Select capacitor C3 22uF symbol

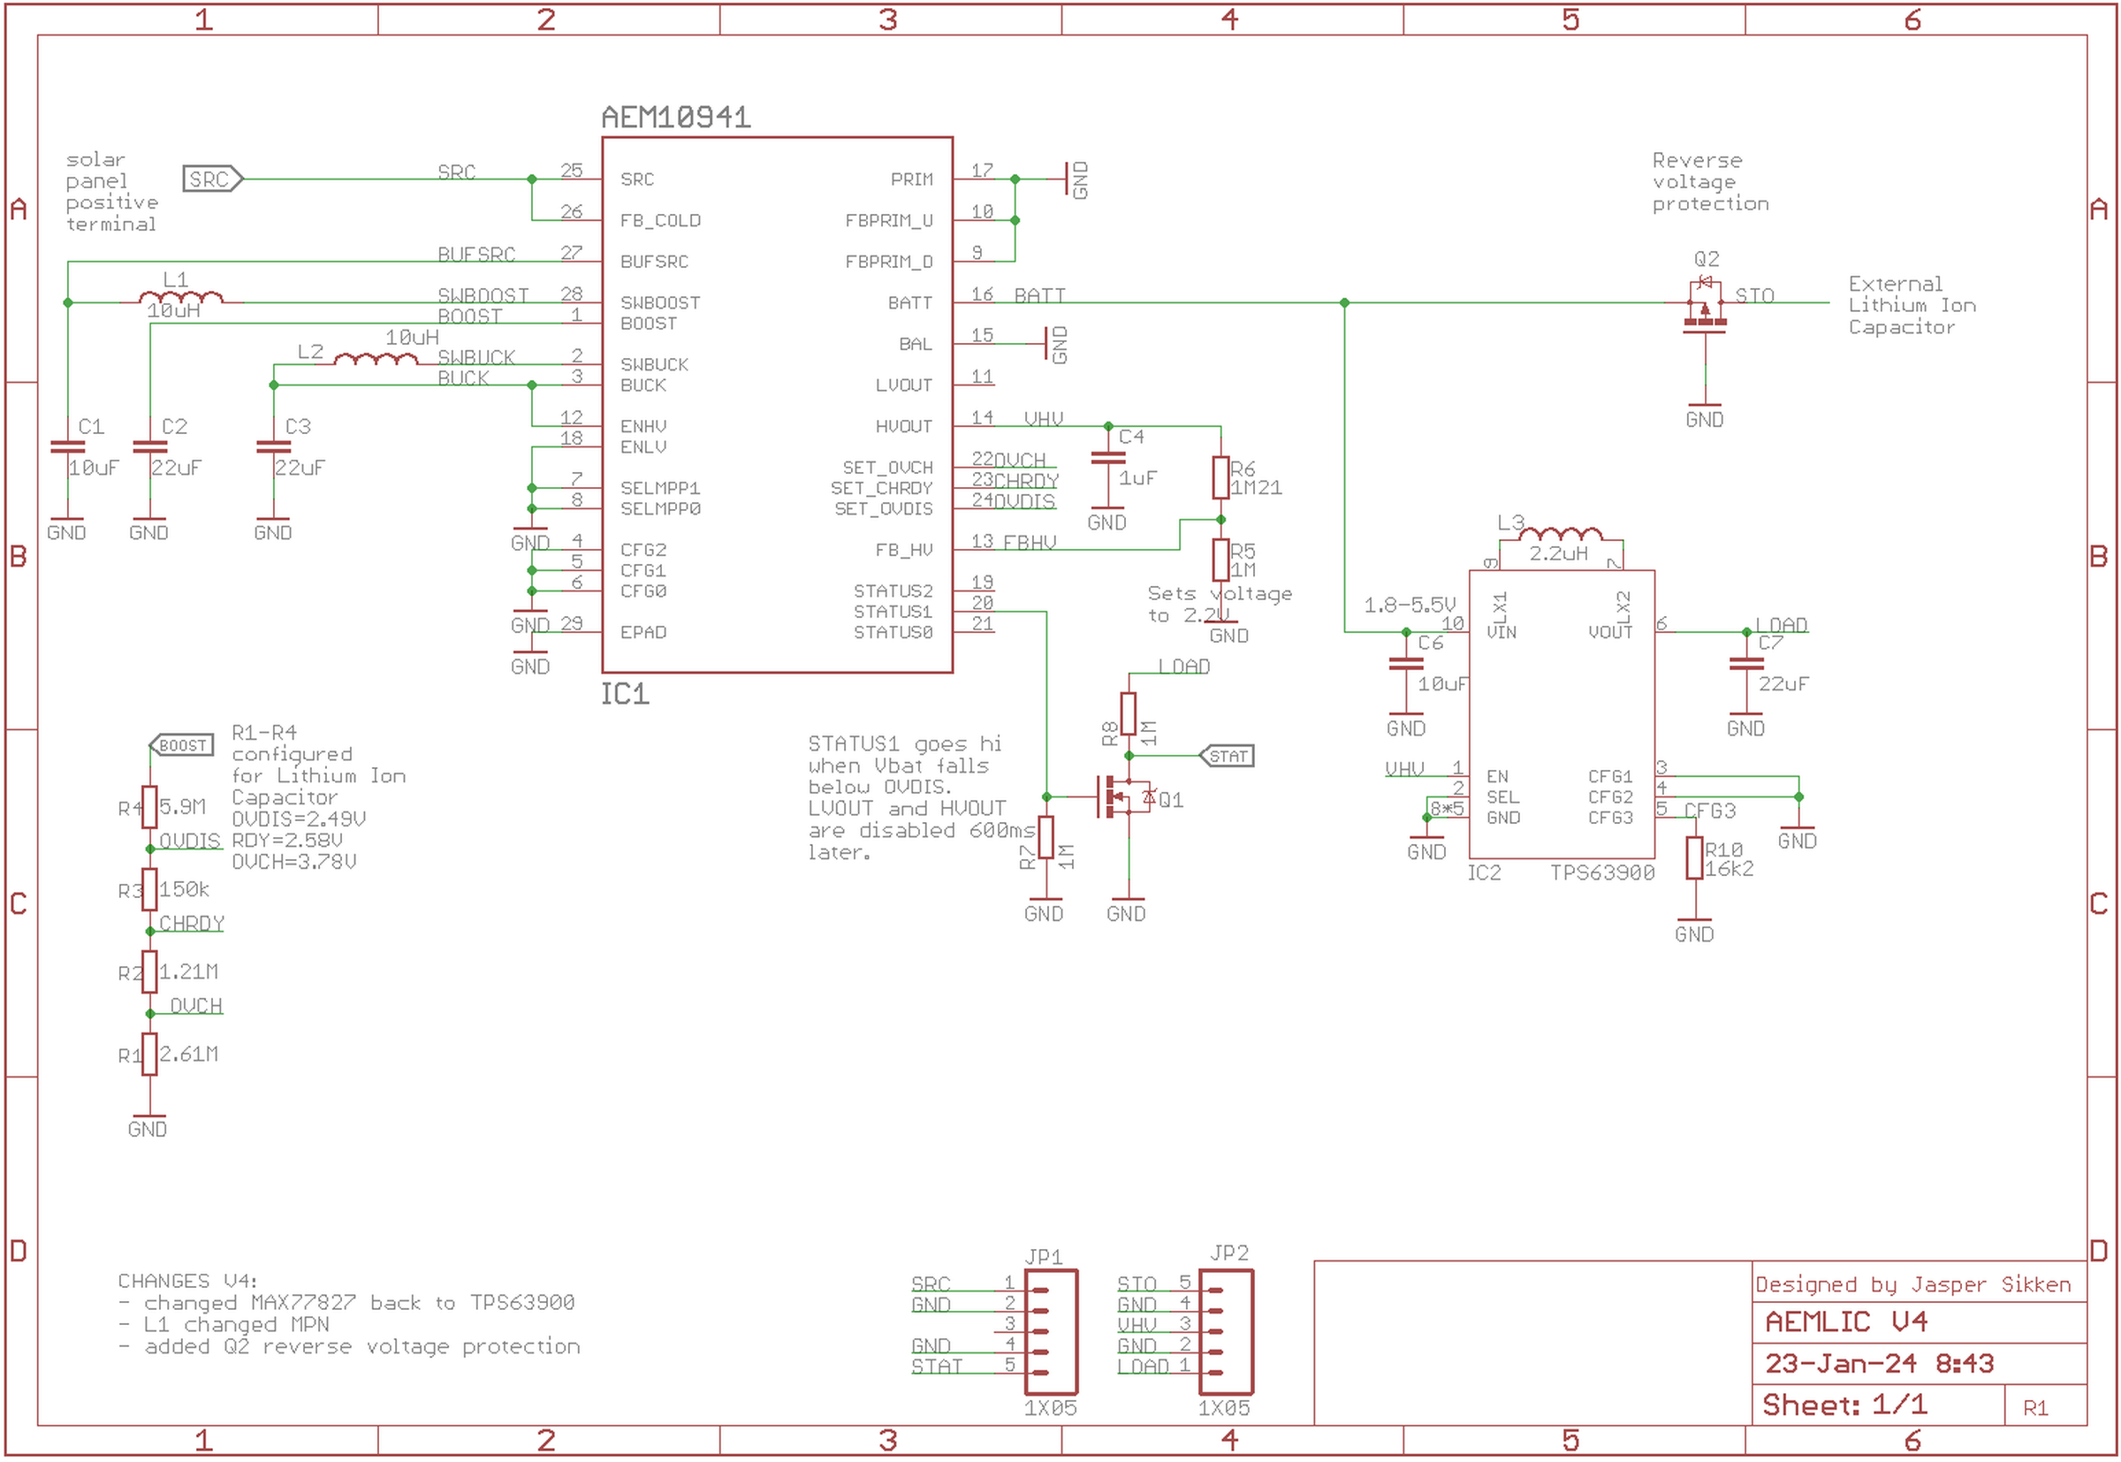point(274,447)
